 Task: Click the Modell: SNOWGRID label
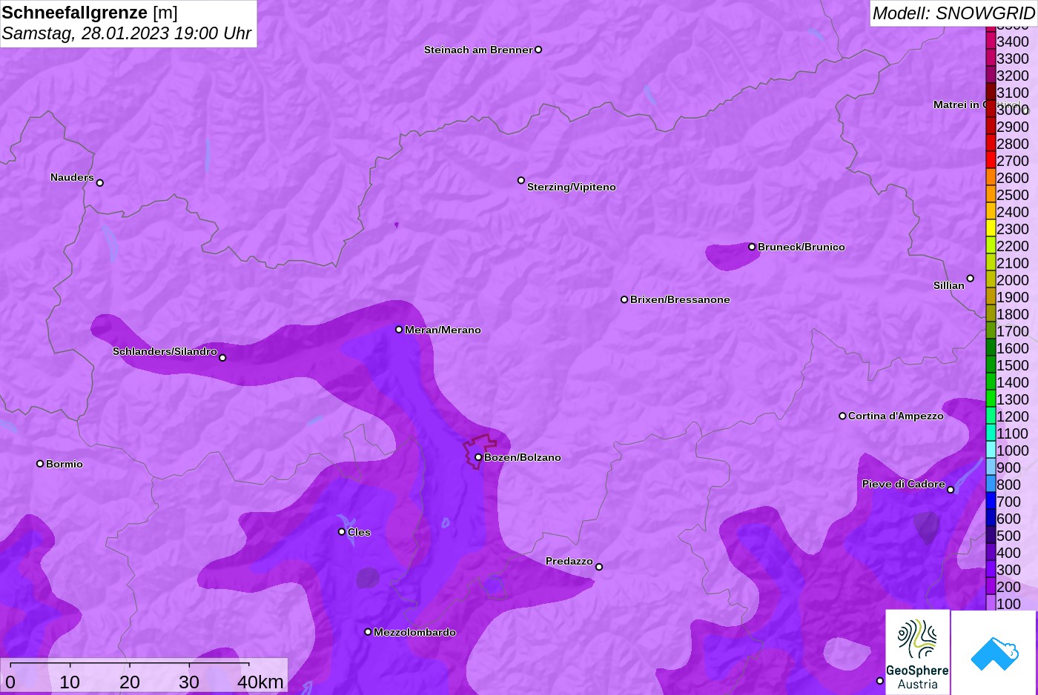pos(953,13)
